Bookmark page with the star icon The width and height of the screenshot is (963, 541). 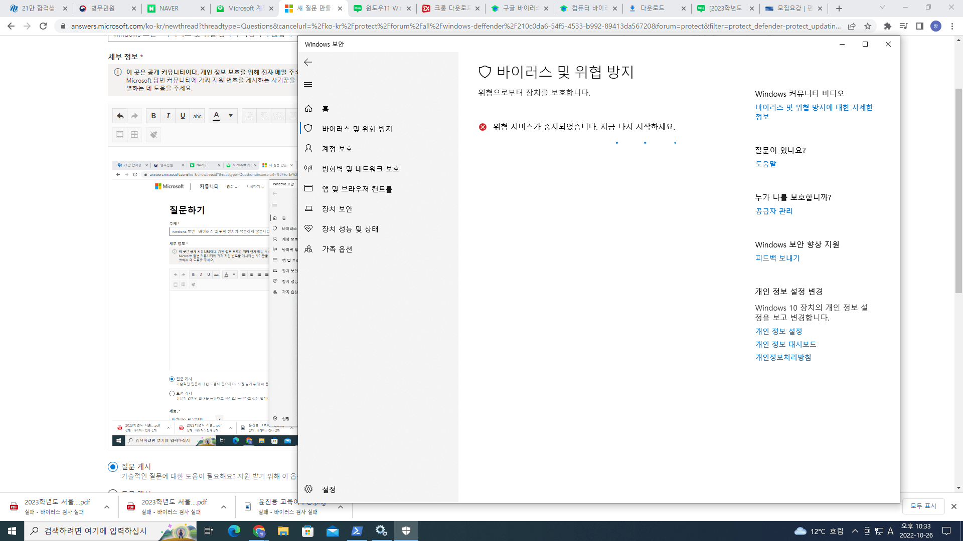coord(868,26)
